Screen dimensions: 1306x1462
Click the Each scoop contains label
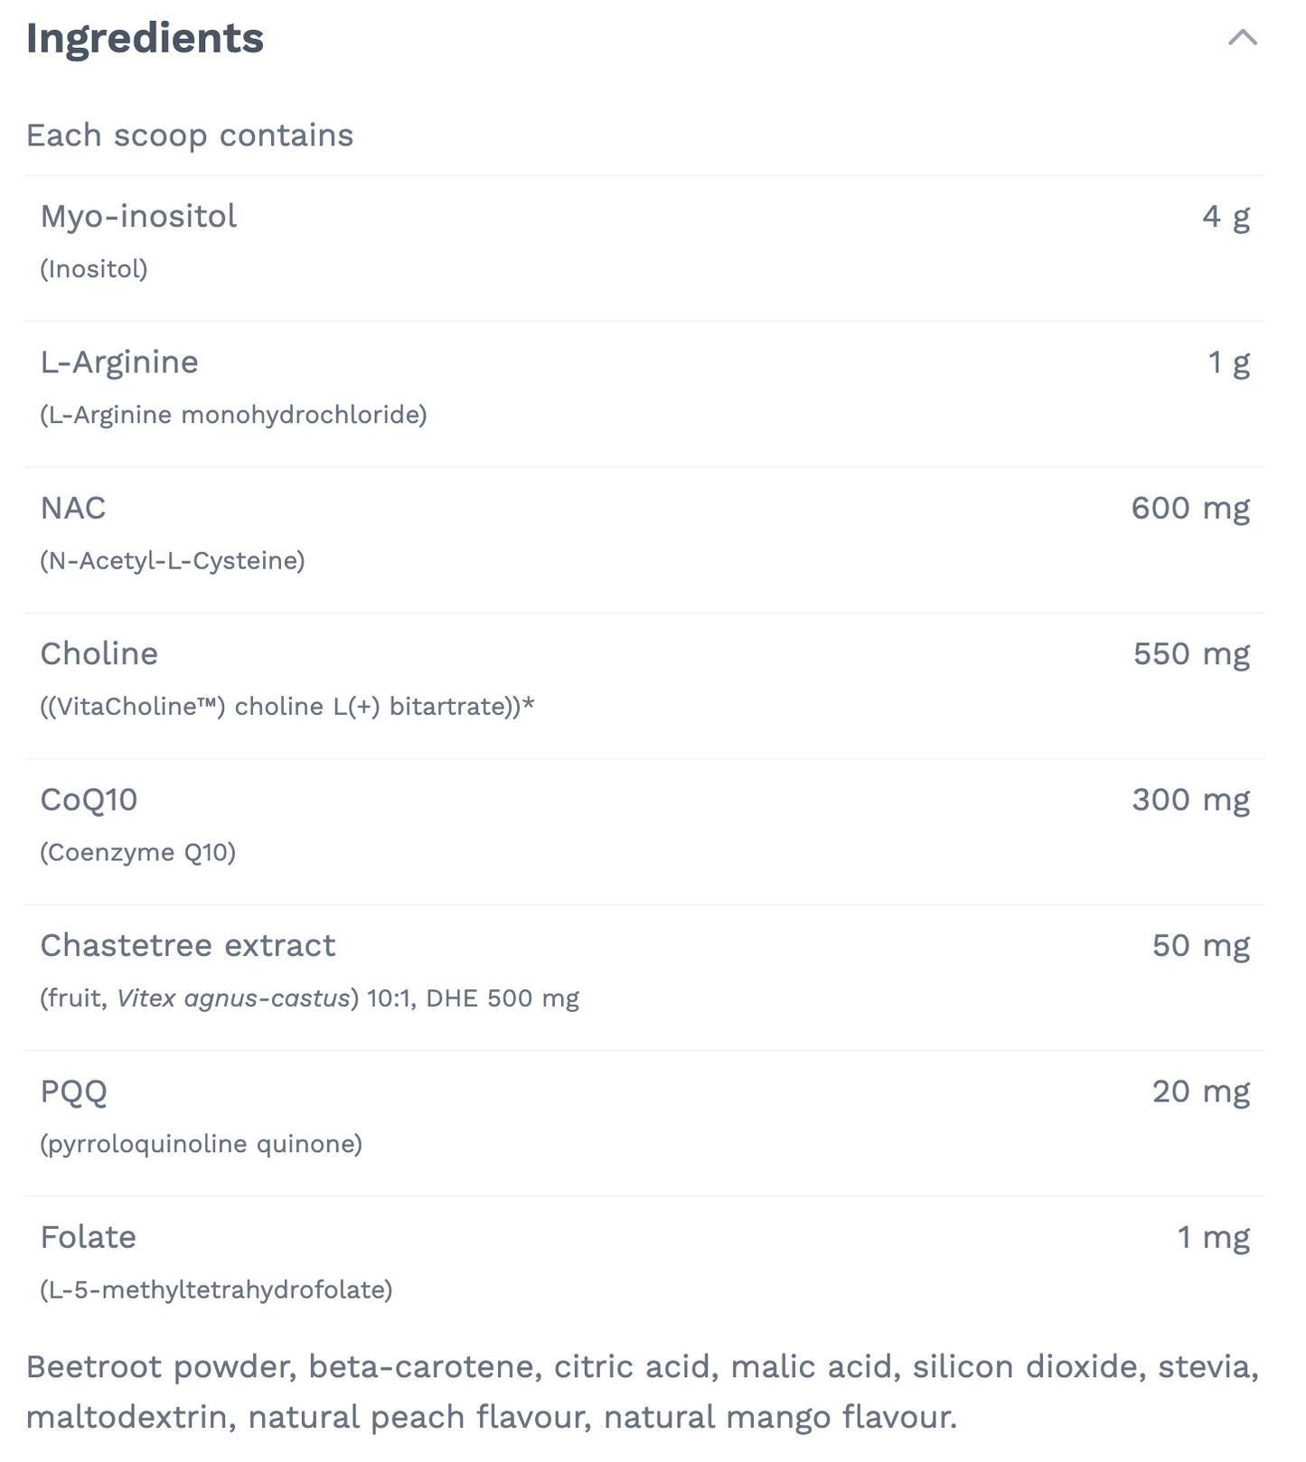(x=189, y=135)
